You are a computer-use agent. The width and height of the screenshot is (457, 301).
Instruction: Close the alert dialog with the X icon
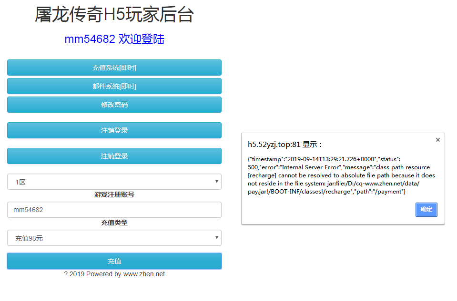[x=437, y=140]
